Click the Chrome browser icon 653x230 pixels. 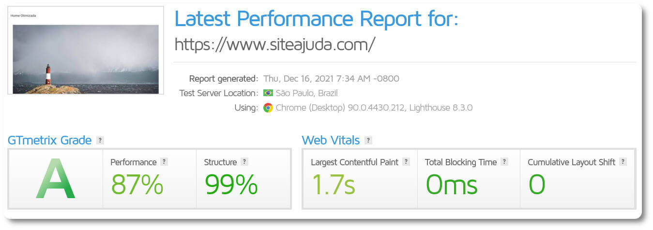(x=268, y=108)
